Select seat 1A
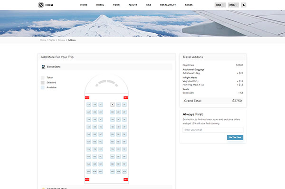Image resolution: width=285 pixels, height=189 pixels. (88, 104)
